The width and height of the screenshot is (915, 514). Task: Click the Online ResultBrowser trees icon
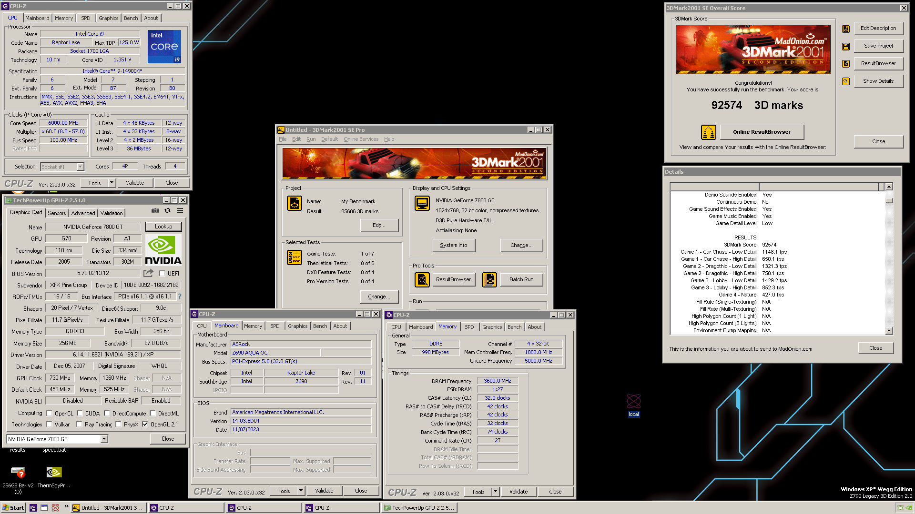click(x=709, y=132)
